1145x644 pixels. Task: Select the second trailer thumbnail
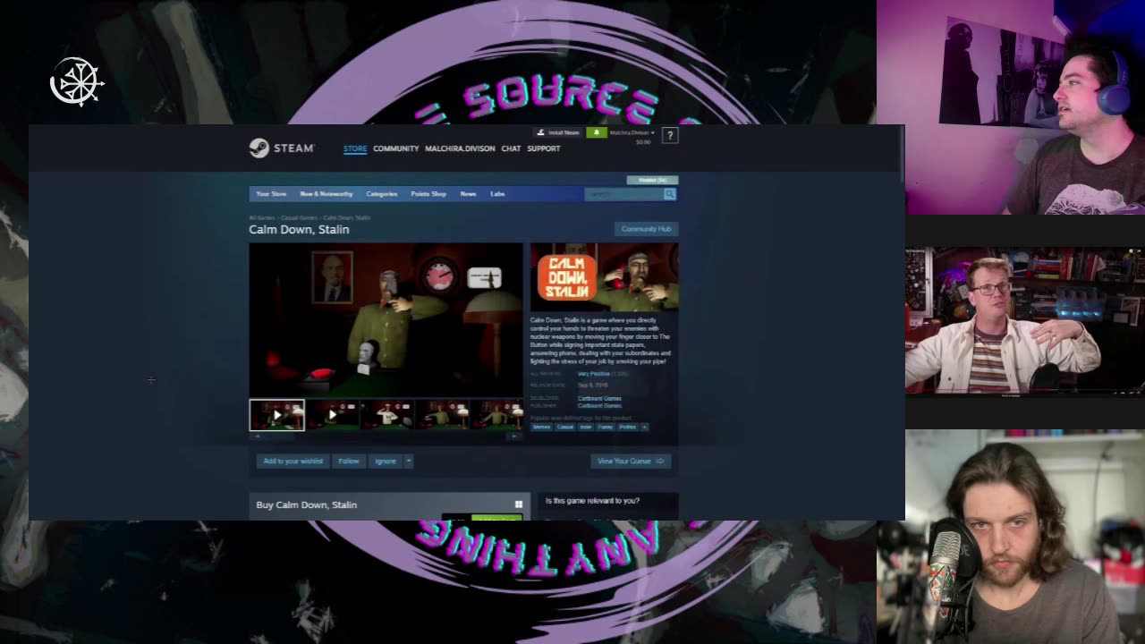click(x=332, y=415)
